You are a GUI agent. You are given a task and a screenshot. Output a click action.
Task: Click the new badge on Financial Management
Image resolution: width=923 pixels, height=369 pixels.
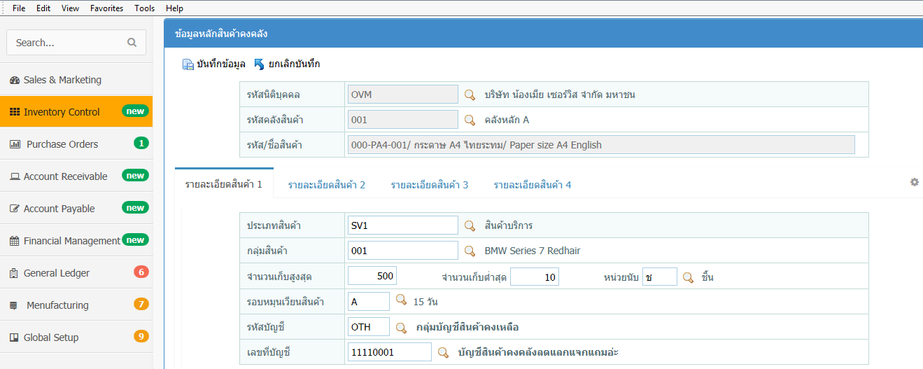point(135,240)
